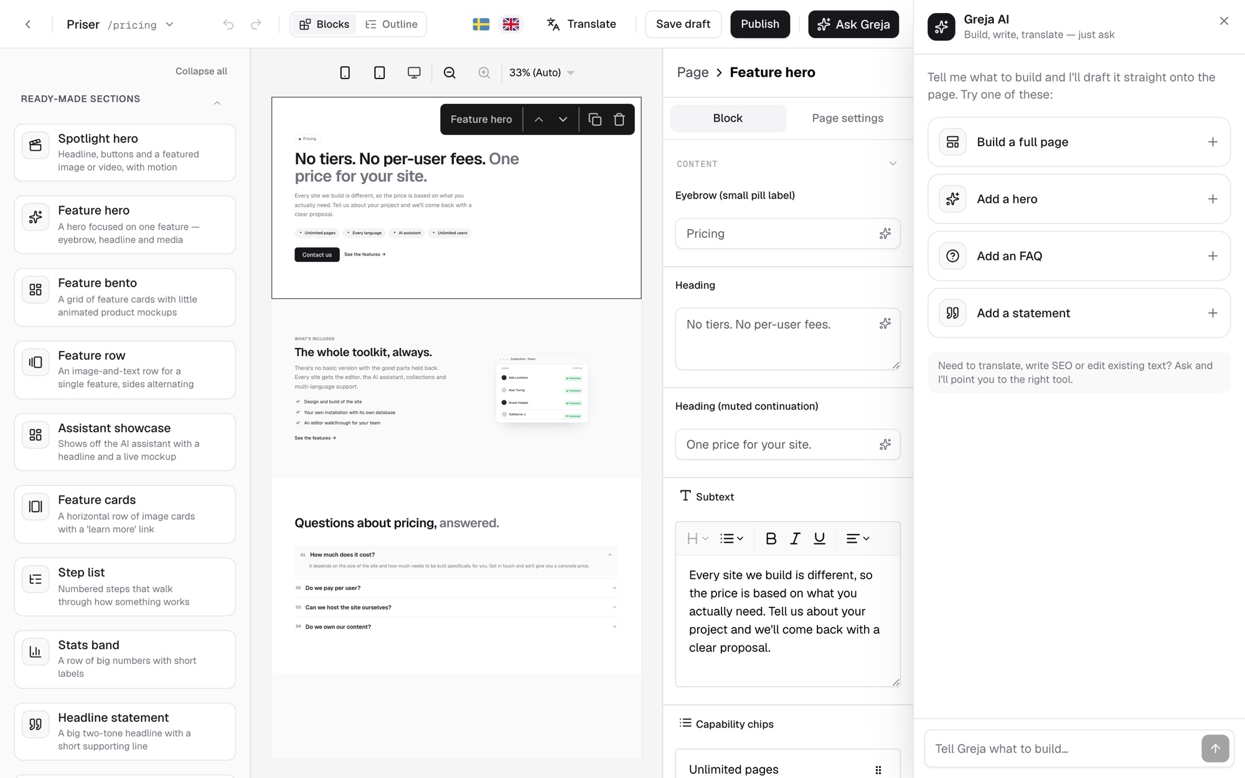Click the redo arrow icon
Image resolution: width=1245 pixels, height=778 pixels.
coord(256,24)
